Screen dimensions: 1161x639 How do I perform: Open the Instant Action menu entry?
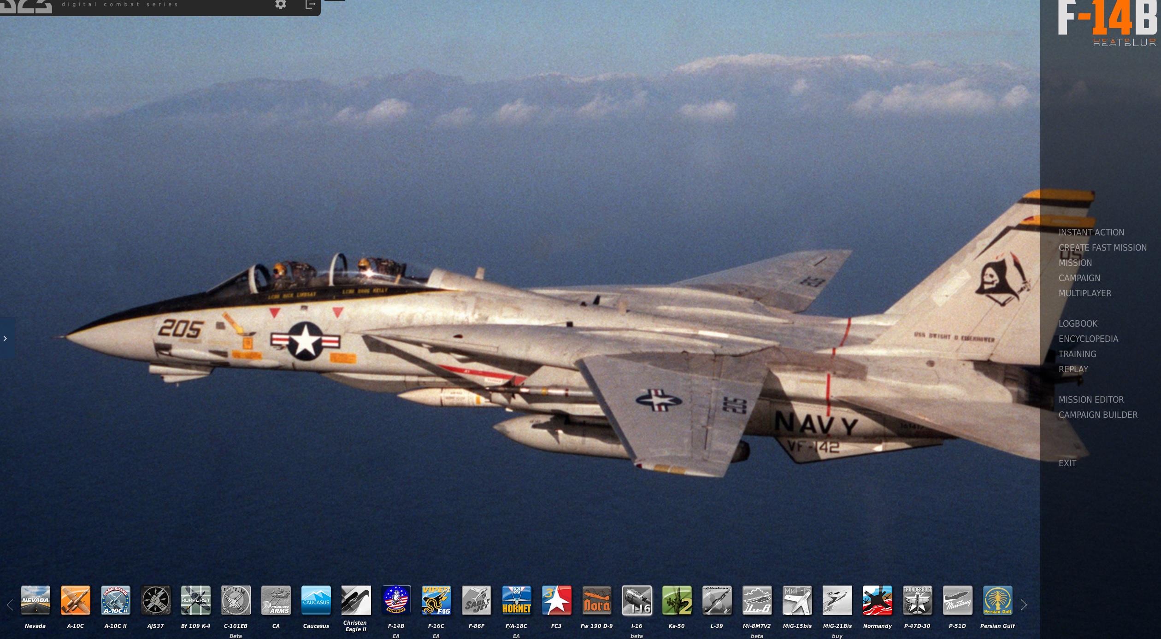pos(1091,233)
